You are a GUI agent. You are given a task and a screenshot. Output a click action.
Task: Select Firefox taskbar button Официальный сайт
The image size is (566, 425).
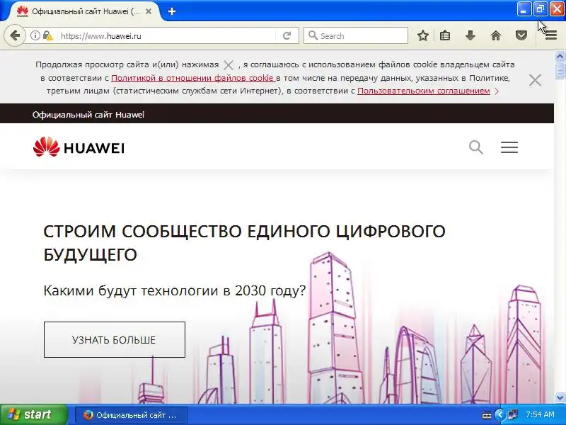click(131, 415)
